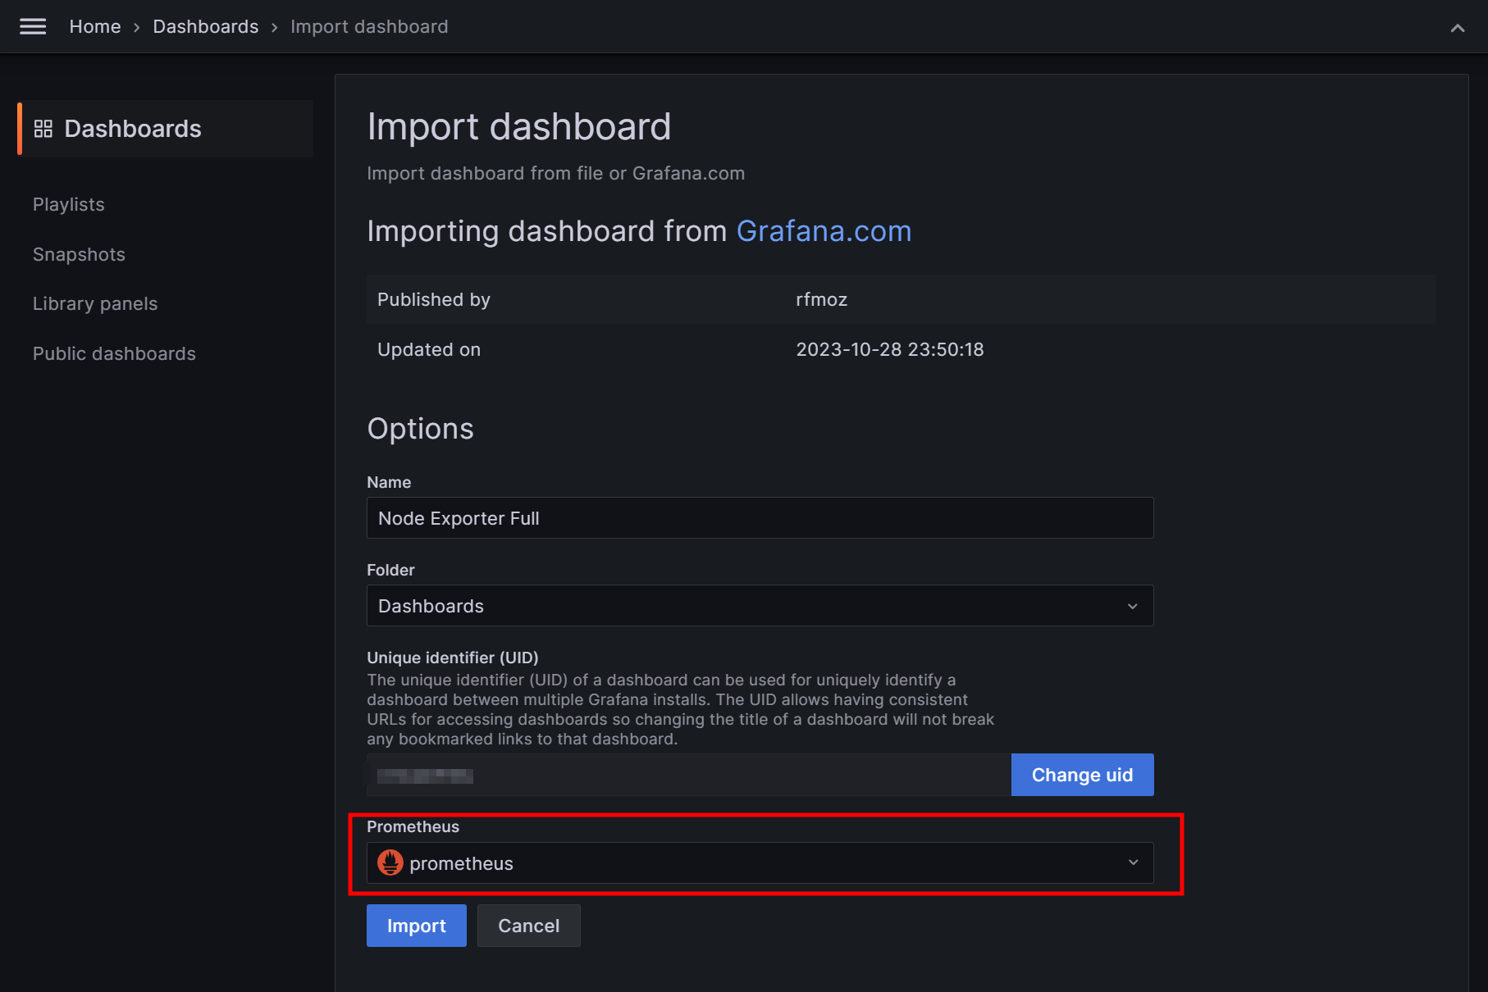Click the Published by label
1488x992 pixels.
click(434, 299)
